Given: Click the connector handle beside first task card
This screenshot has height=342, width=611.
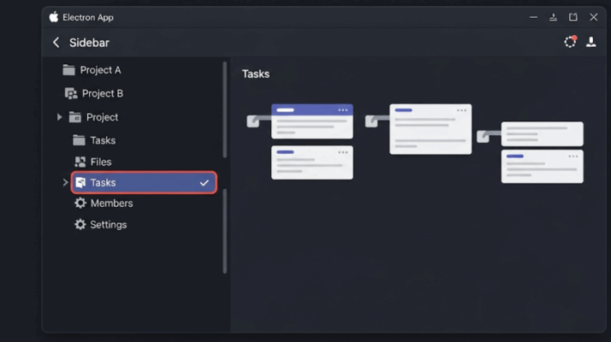Looking at the screenshot, I should pos(253,121).
